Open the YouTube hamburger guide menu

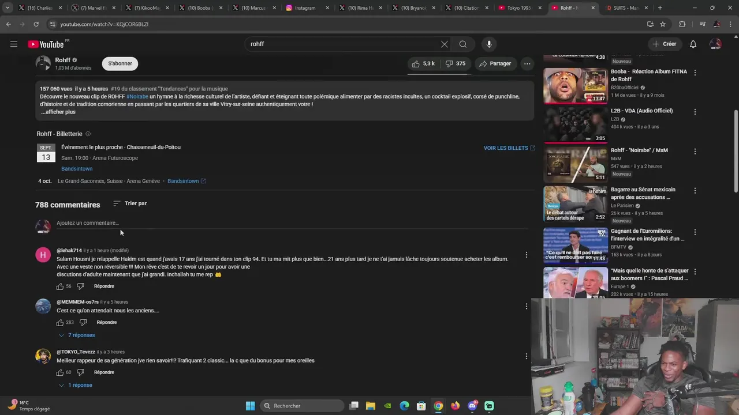[13, 44]
